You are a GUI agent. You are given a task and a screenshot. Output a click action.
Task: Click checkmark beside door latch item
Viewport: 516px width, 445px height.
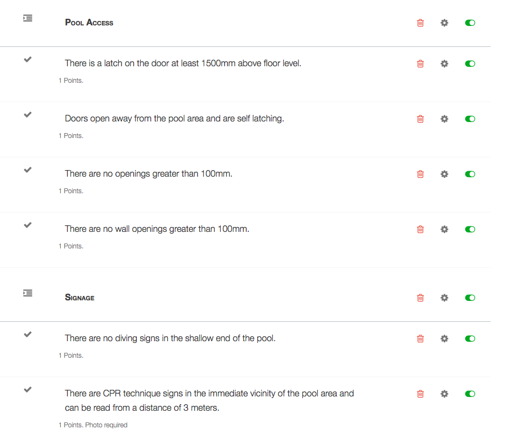28,60
